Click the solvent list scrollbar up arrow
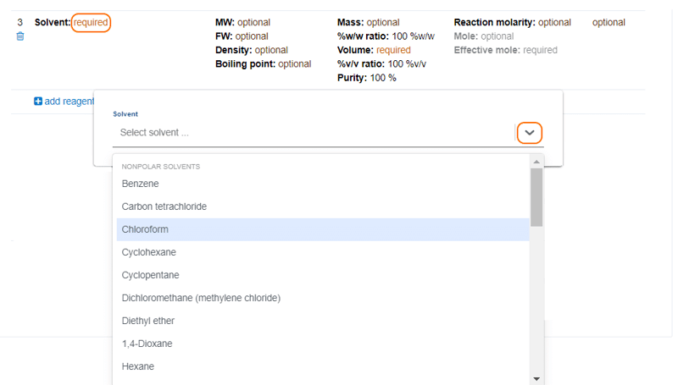This screenshot has height=385, width=678. 536,162
